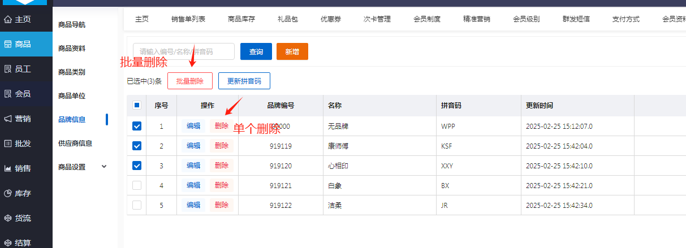This screenshot has height=248, width=686.
Task: Delete the 无品牌 brand row
Action: pos(222,126)
